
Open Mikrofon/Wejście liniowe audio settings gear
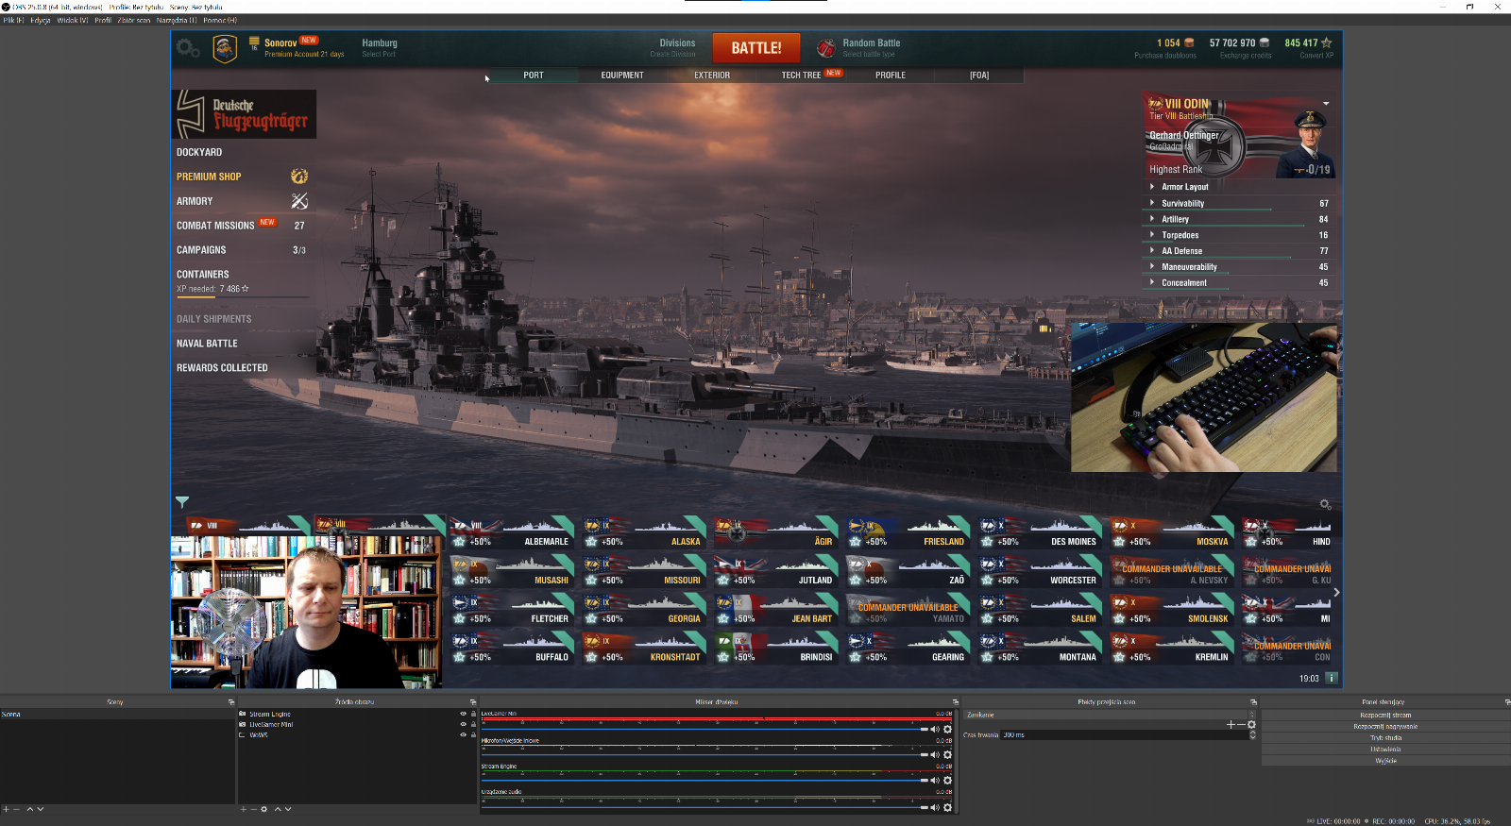pyautogui.click(x=947, y=754)
